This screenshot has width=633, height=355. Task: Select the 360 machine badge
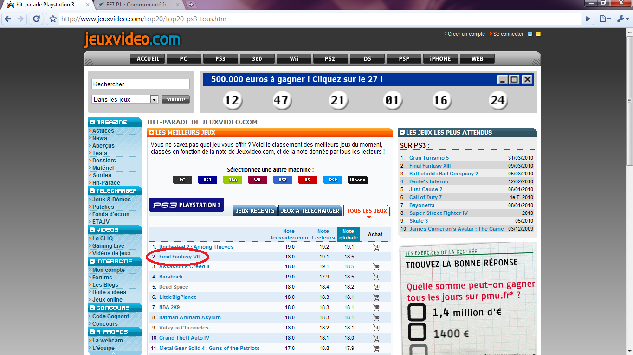[233, 180]
